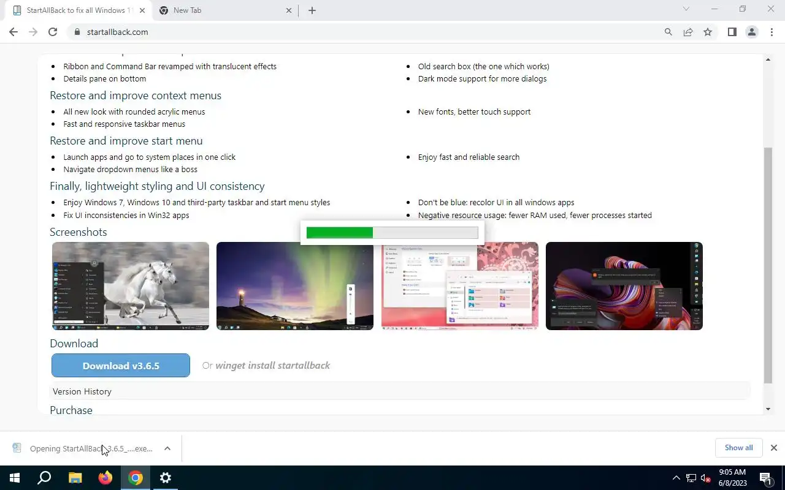Viewport: 785px width, 490px height.
Task: View site information lock icon
Action: coord(77,32)
